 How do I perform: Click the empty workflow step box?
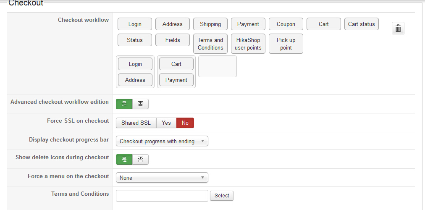pos(218,66)
